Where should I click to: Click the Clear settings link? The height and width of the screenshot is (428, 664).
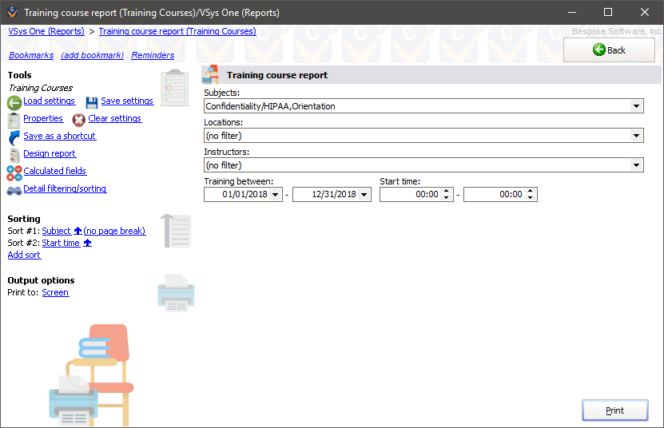pyautogui.click(x=115, y=118)
